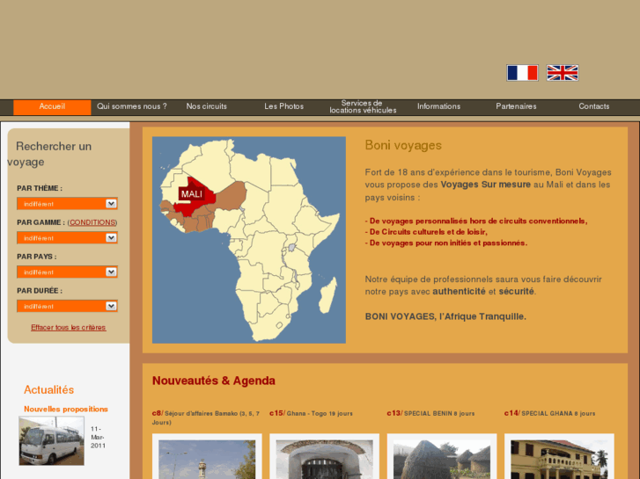Open Les Photos menu item
Screen dimensions: 640x479
284,106
